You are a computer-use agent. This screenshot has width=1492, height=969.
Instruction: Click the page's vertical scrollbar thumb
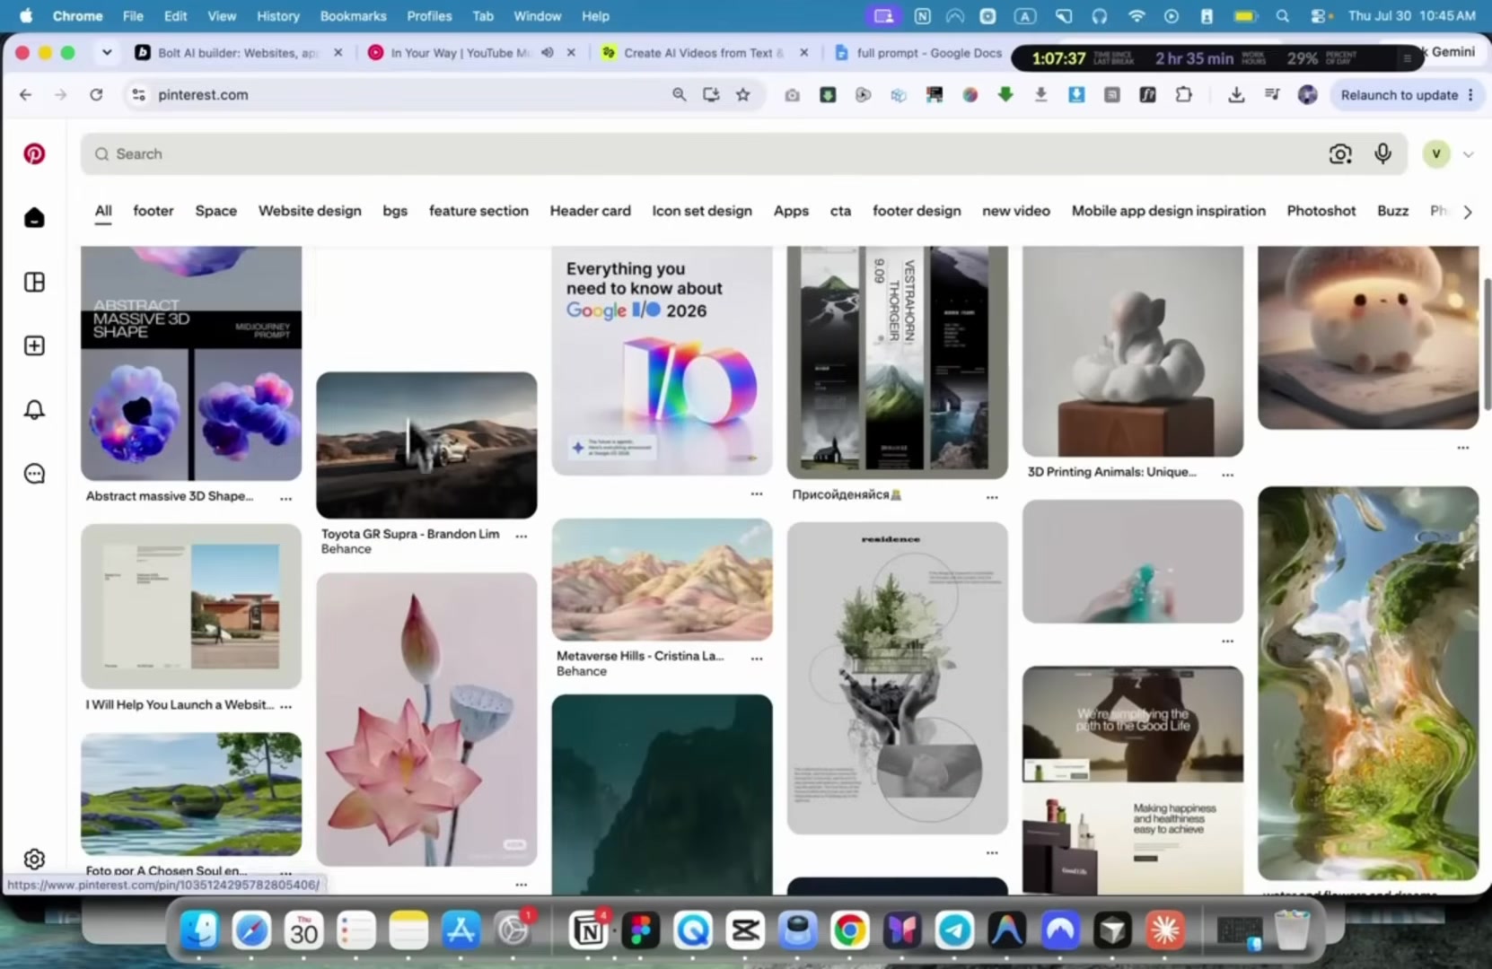coord(1486,345)
